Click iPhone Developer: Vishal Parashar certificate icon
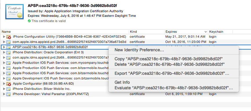Screen dimensions: 251x111 coord(8,94)
